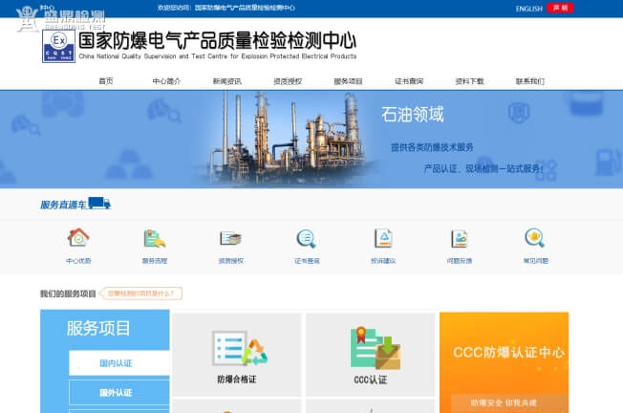Open the 服务流程 clipboard icon
This screenshot has width=623, height=413.
(155, 238)
